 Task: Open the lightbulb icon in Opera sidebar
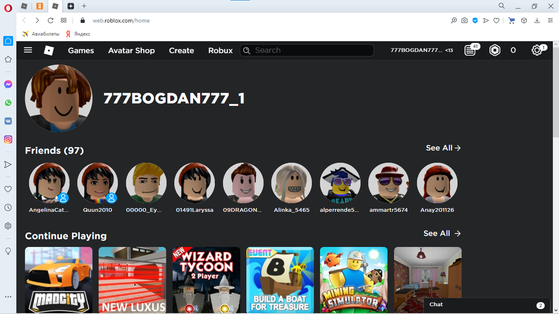tap(8, 251)
